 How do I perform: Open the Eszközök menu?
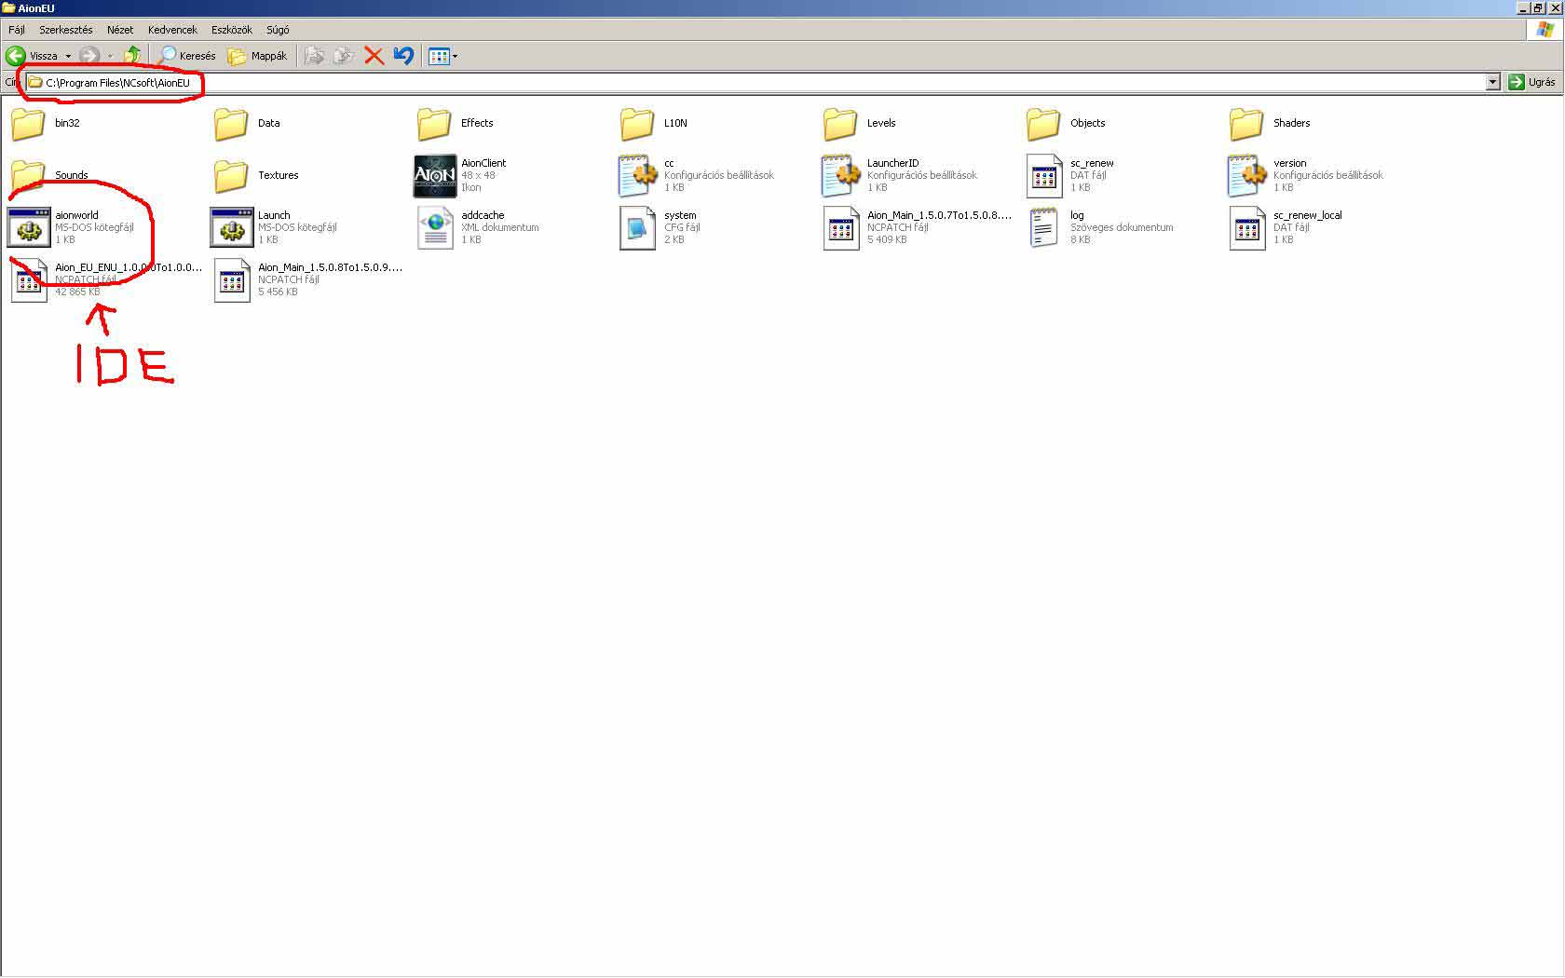(231, 30)
